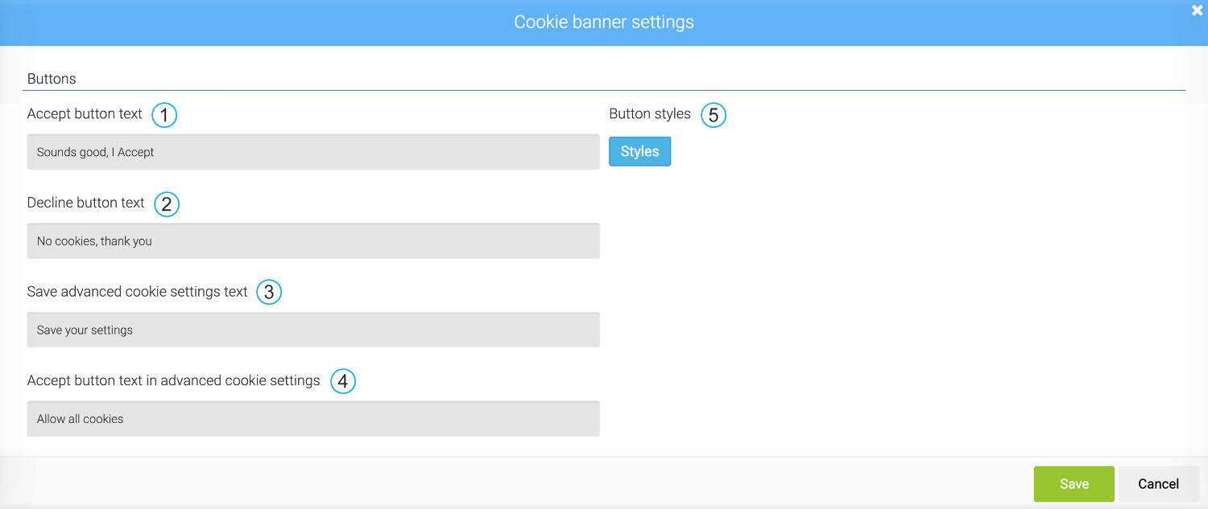The width and height of the screenshot is (1208, 509).
Task: Click the Decline button text label
Action: coord(86,203)
